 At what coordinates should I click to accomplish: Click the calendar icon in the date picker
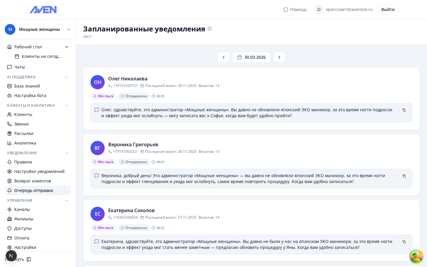click(x=240, y=57)
